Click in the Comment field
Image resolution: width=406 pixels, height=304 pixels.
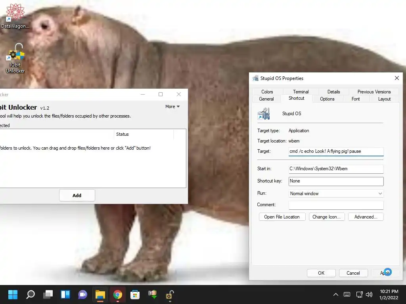tap(336, 205)
